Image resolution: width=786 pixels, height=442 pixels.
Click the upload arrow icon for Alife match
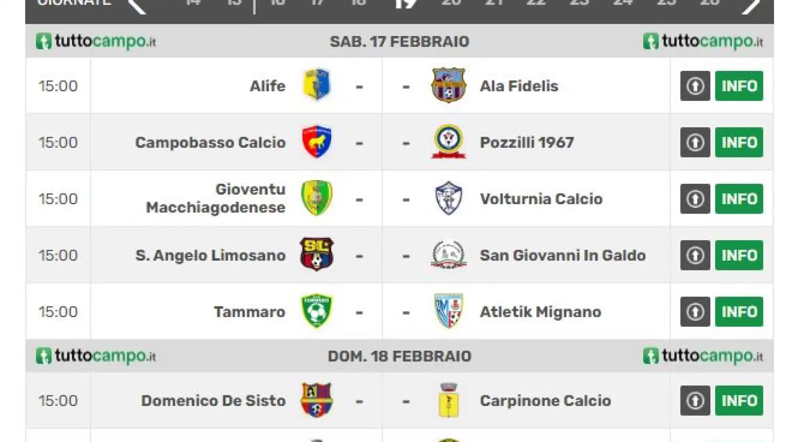click(695, 86)
